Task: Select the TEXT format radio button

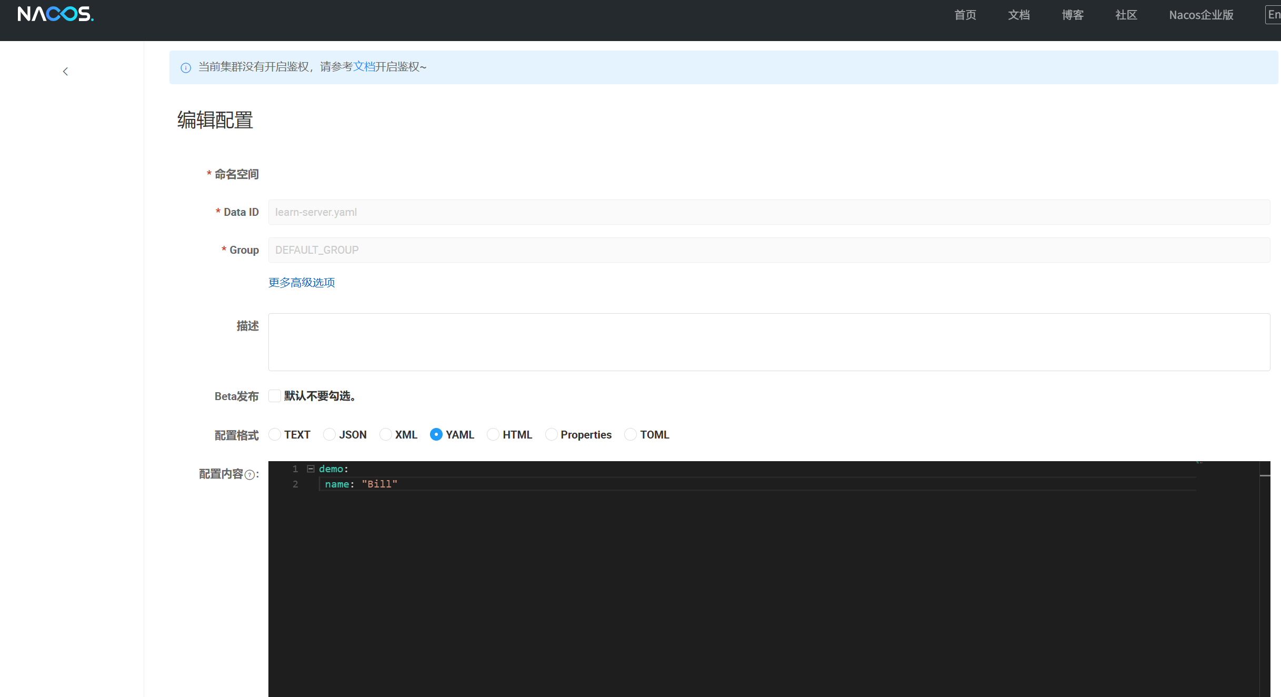Action: coord(275,434)
